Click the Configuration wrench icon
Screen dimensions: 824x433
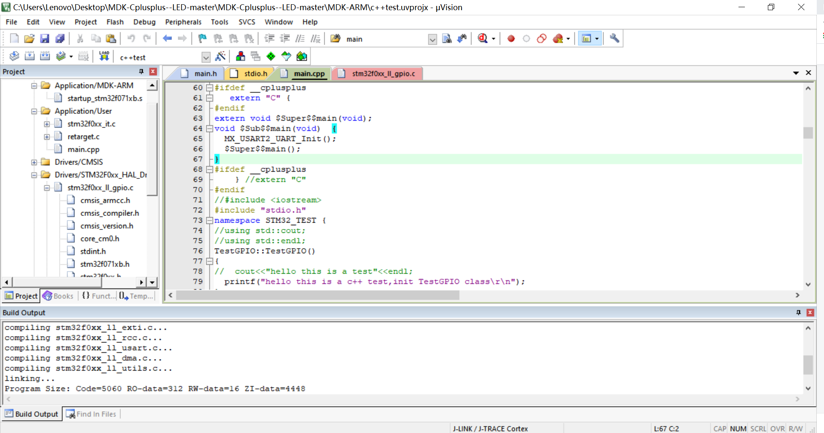click(614, 38)
